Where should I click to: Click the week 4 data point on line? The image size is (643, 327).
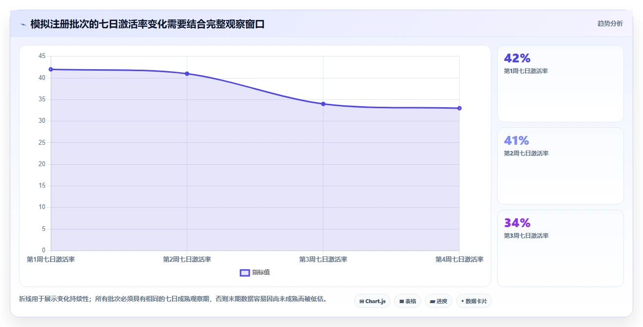point(460,108)
